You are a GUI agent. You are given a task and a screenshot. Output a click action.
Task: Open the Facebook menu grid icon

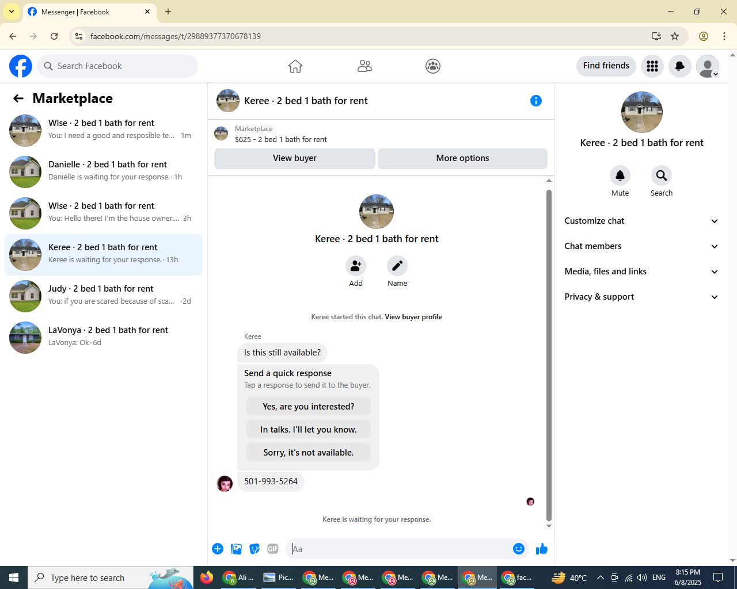(x=652, y=66)
